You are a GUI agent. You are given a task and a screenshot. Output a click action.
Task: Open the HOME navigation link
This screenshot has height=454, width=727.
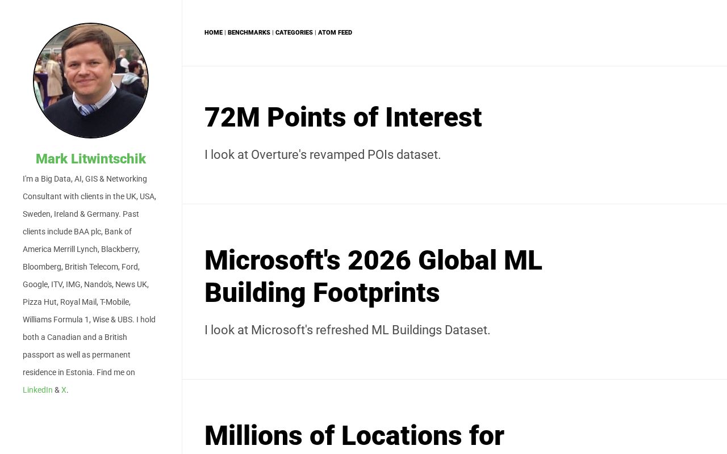[214, 32]
